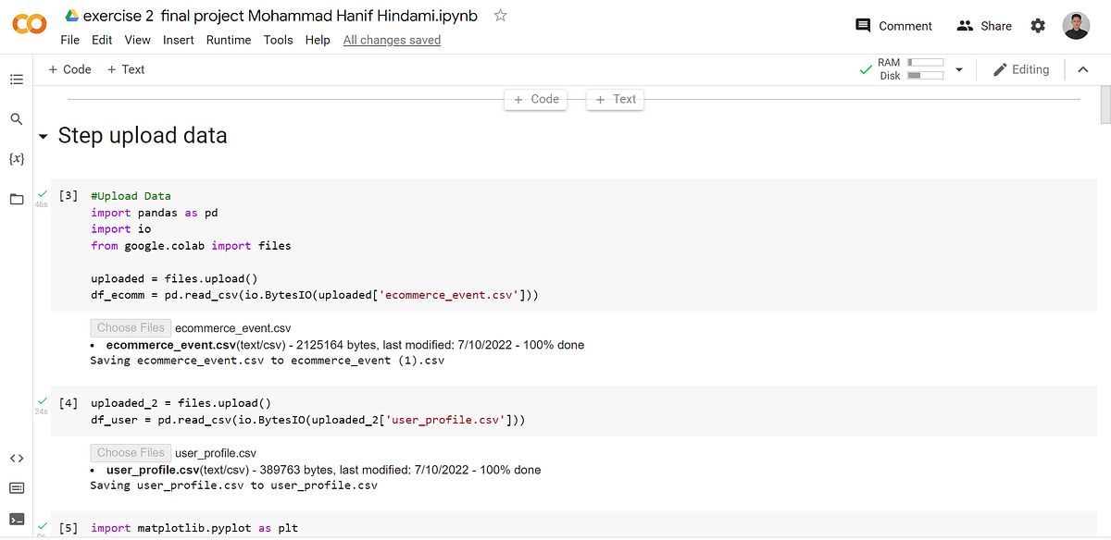
Task: Open the variables inspector
Action: point(17,158)
